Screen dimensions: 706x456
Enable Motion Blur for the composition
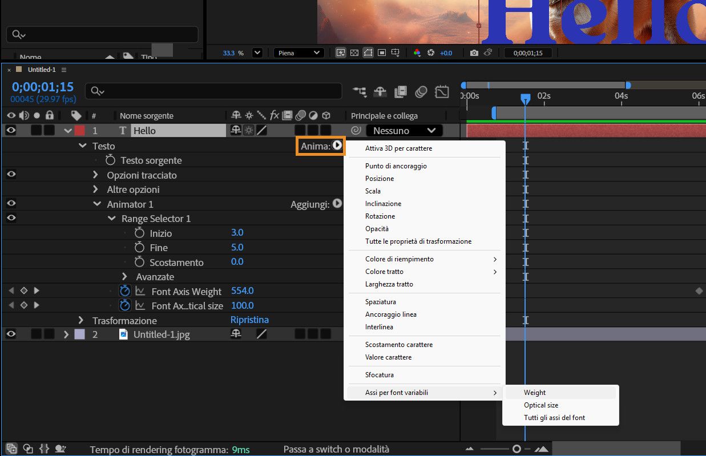(x=421, y=91)
